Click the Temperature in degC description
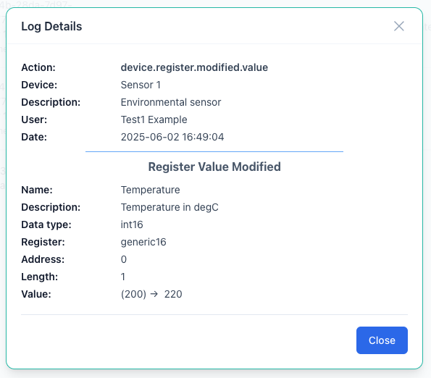This screenshot has height=378, width=431. point(170,207)
